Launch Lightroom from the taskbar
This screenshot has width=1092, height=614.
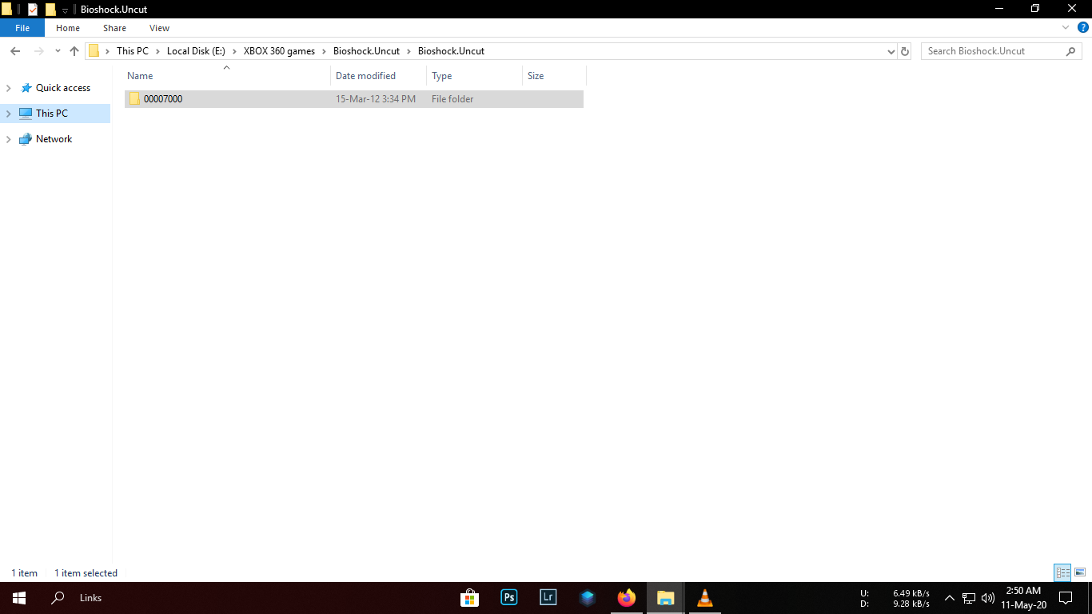click(548, 598)
